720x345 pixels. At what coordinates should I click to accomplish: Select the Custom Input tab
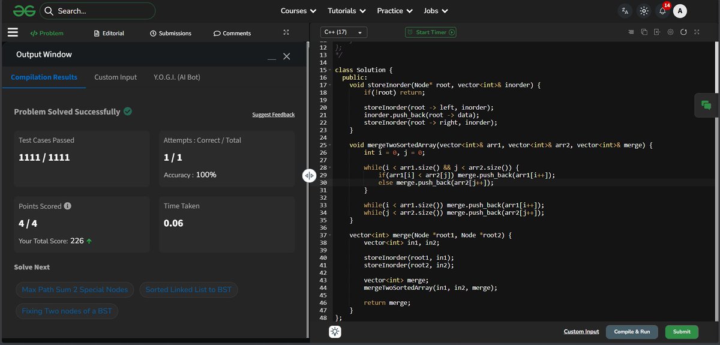(x=115, y=77)
